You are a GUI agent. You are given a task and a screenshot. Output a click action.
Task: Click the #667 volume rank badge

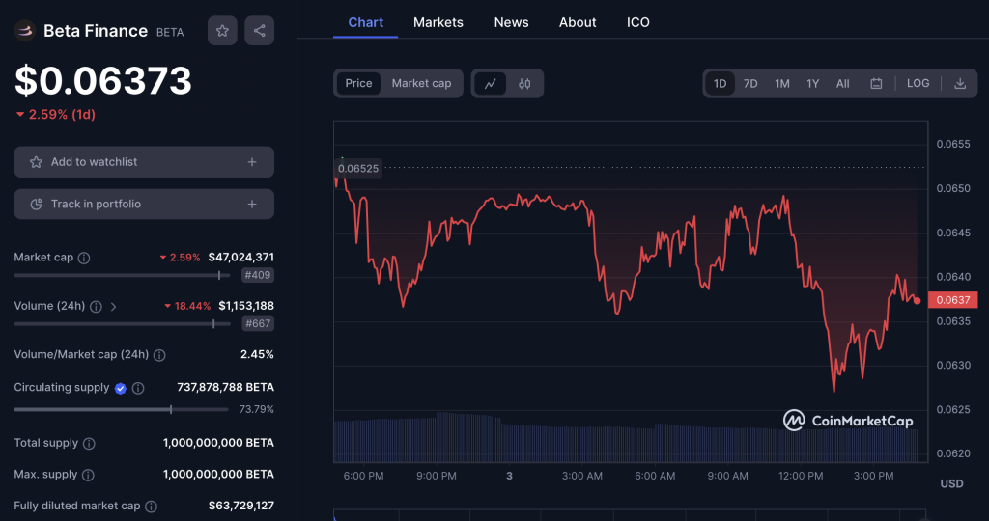tap(258, 323)
